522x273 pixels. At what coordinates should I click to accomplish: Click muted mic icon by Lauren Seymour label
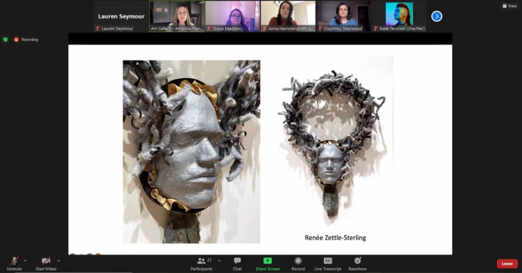coord(97,28)
